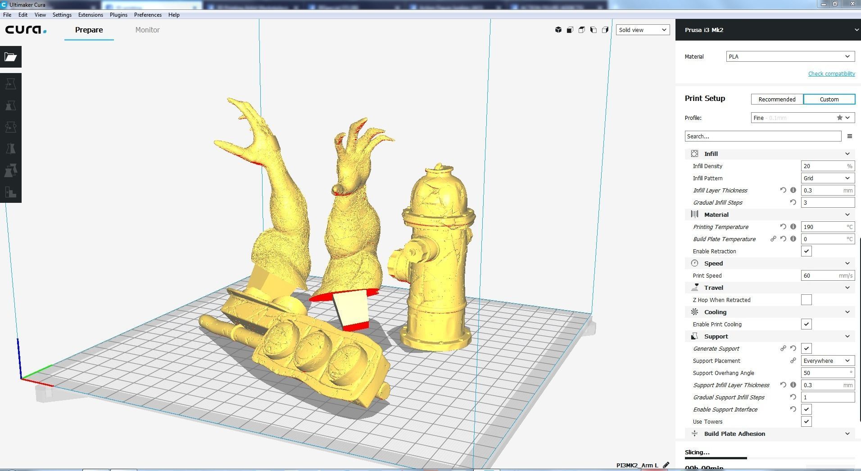Click link icon on Support Placement row
Image resolution: width=861 pixels, height=471 pixels.
[793, 361]
